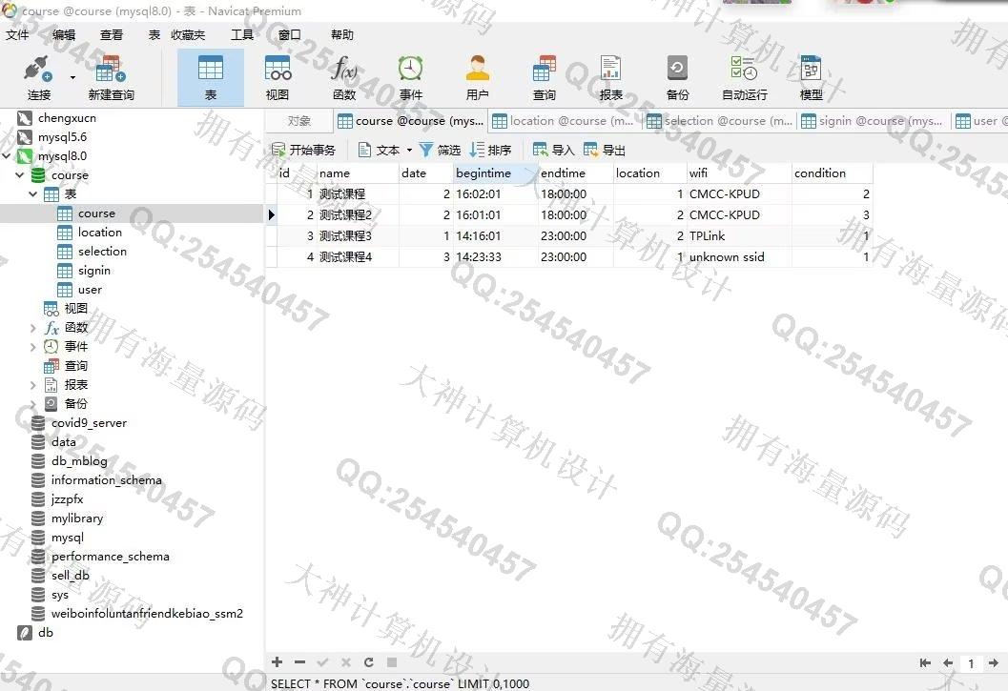Click the add record plus button

click(x=278, y=662)
